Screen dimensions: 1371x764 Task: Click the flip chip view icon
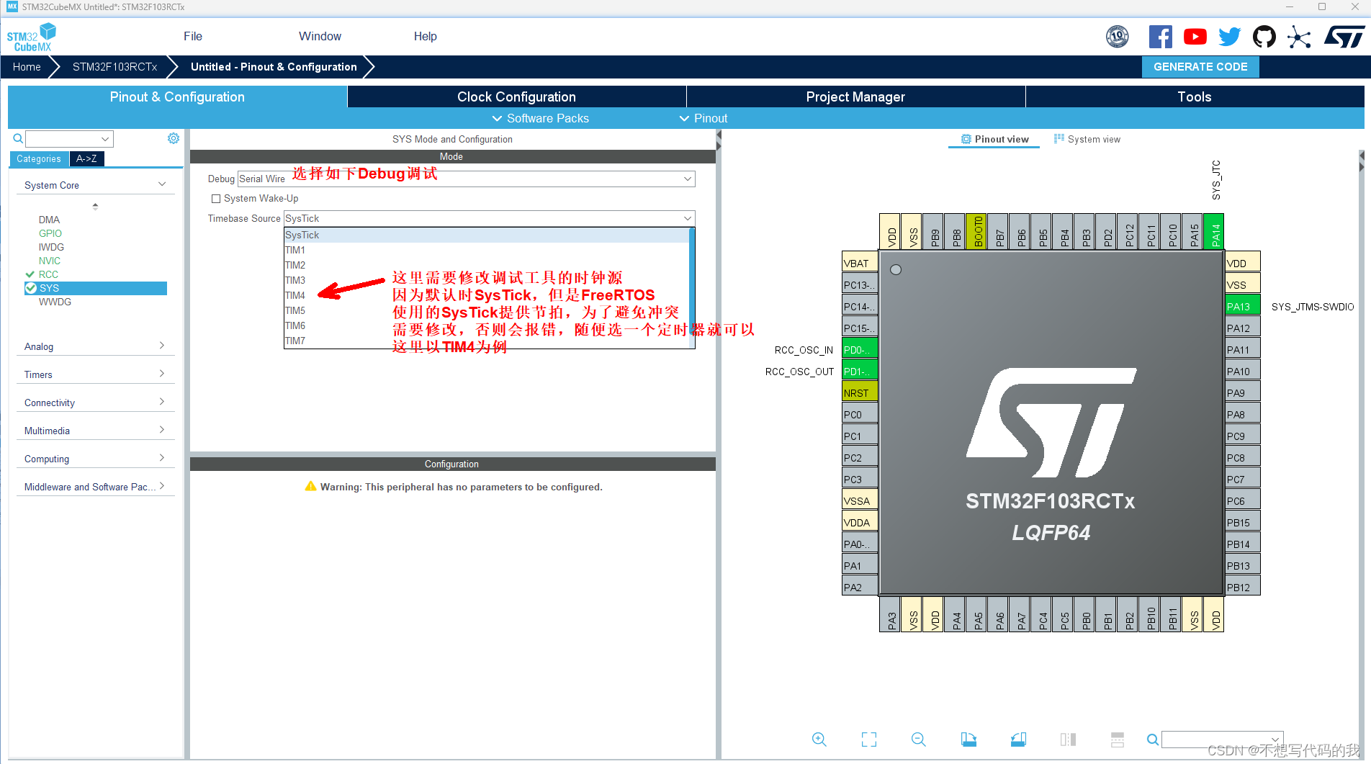pos(1068,740)
